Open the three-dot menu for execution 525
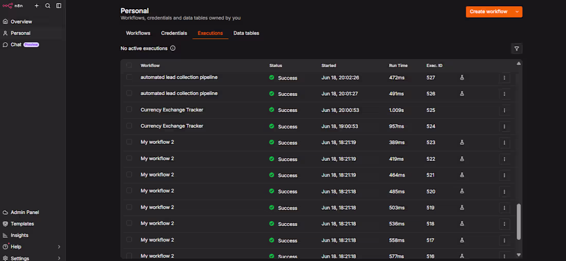Screen dimensions: 566x261 tap(504, 110)
